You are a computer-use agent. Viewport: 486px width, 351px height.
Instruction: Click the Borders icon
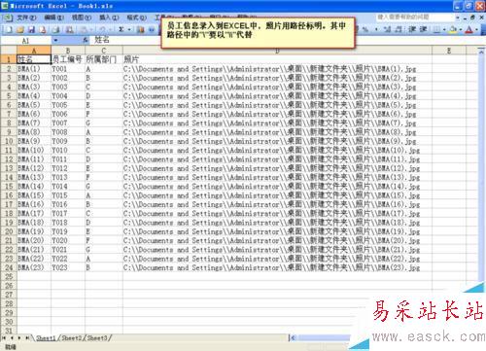click(x=436, y=29)
